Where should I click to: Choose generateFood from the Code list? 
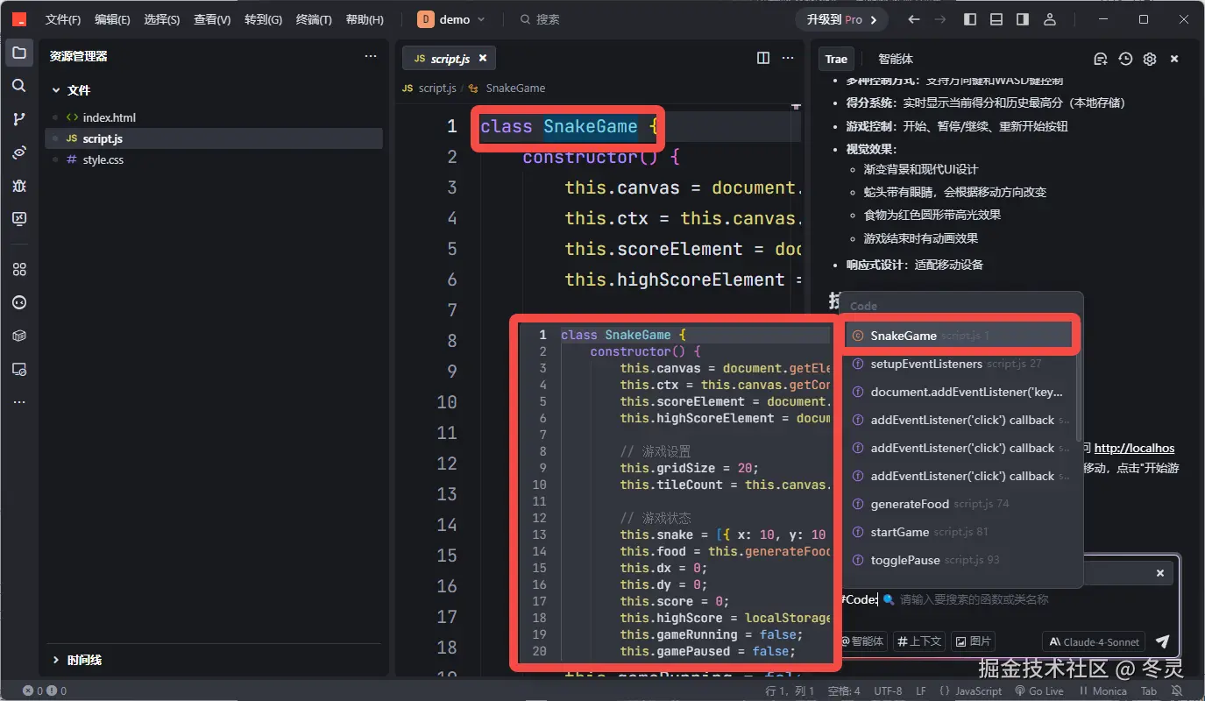click(x=960, y=504)
